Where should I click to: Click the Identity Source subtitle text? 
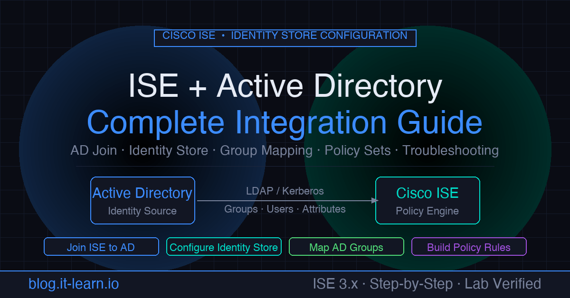point(142,211)
